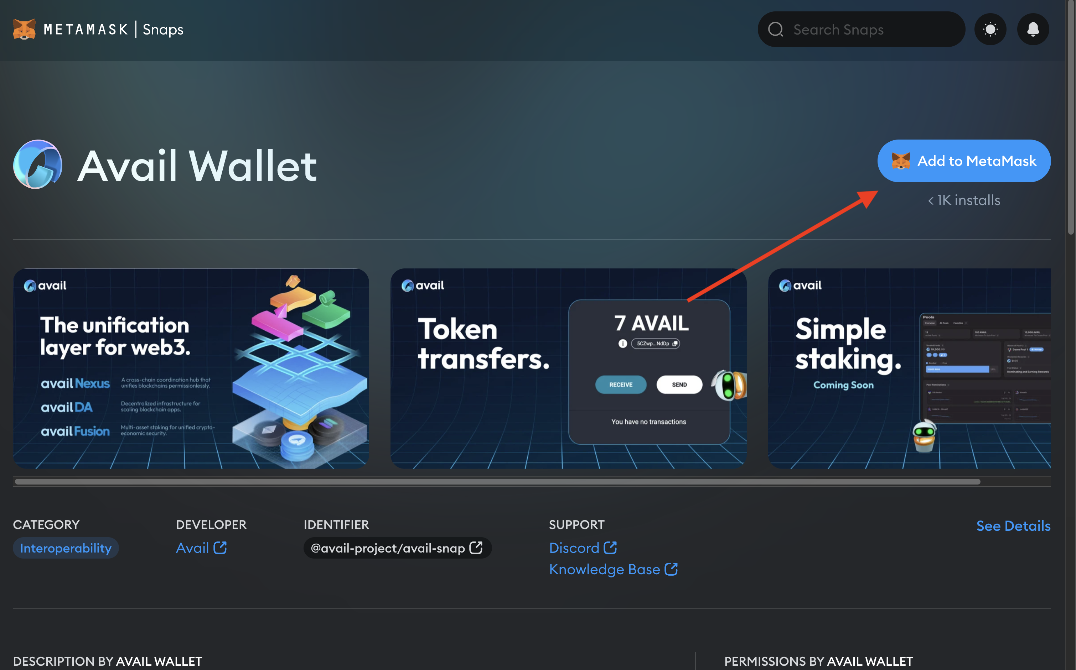Open the Simple staking screenshot thumbnail

pyautogui.click(x=909, y=369)
